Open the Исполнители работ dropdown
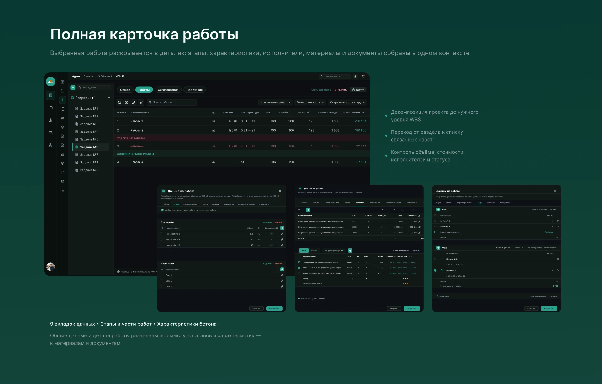 tap(275, 102)
